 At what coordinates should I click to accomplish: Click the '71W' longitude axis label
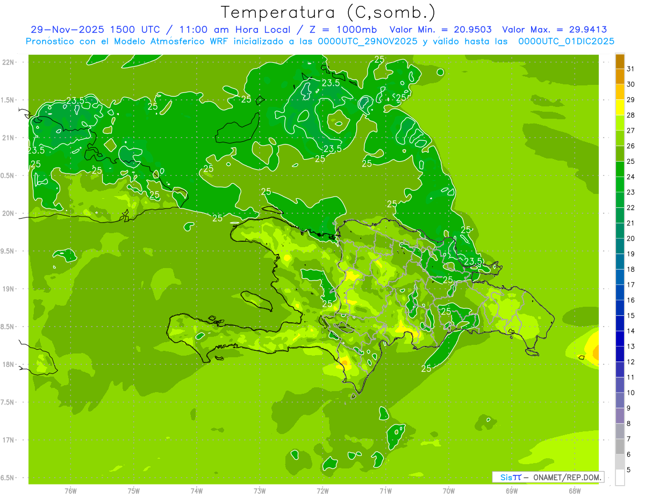click(x=385, y=491)
